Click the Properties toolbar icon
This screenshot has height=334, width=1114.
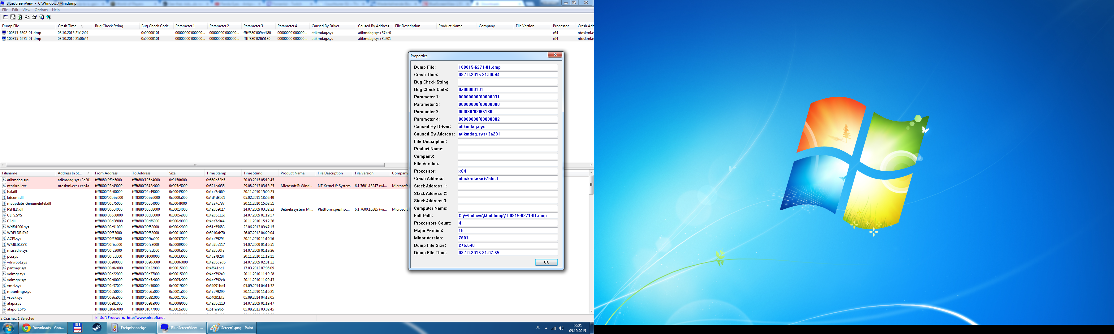(34, 17)
